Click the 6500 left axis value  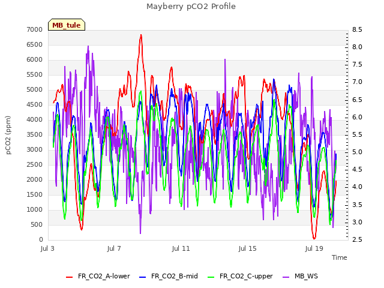(x=35, y=44)
